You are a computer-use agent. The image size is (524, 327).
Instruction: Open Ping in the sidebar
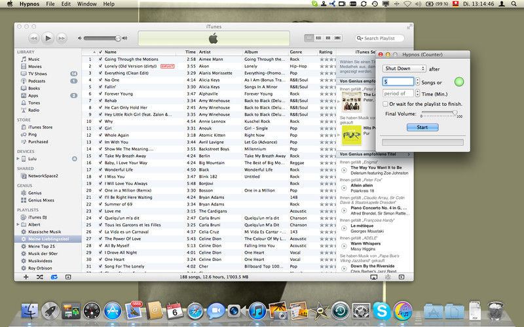[32, 135]
